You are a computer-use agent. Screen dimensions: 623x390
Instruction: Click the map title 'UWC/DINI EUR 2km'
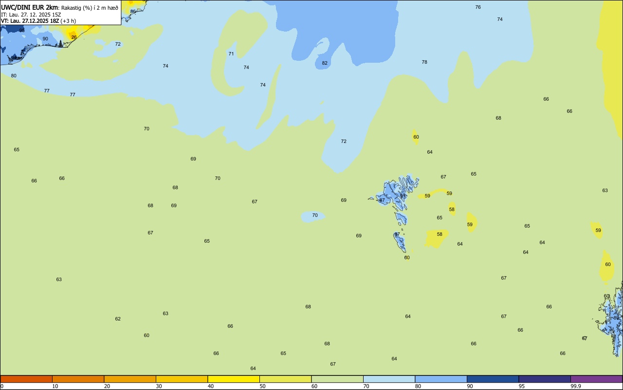[x=30, y=7]
